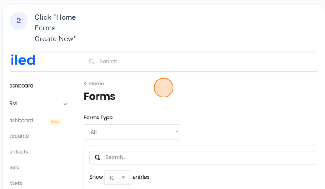The image size is (325, 189).
Task: Click the search icon above the entries table
Action: [x=97, y=157]
